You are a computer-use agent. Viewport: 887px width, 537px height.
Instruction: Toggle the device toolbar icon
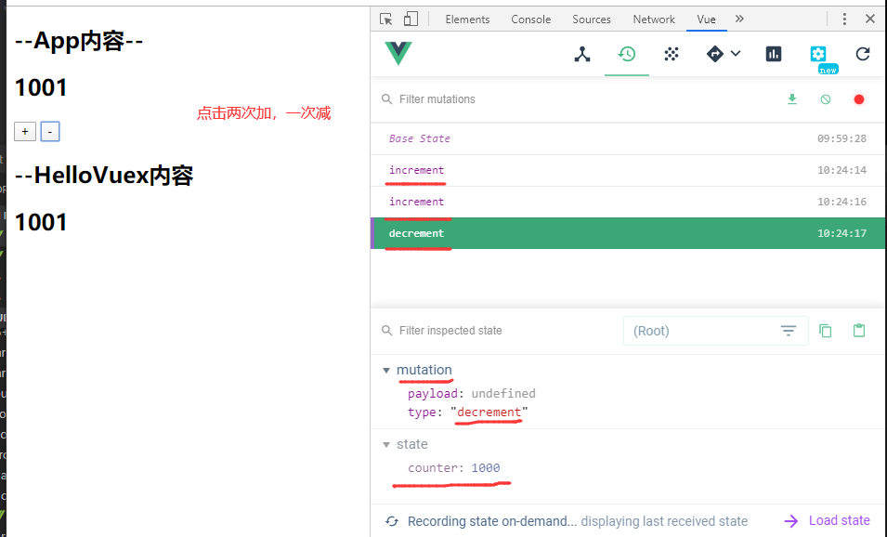(411, 19)
